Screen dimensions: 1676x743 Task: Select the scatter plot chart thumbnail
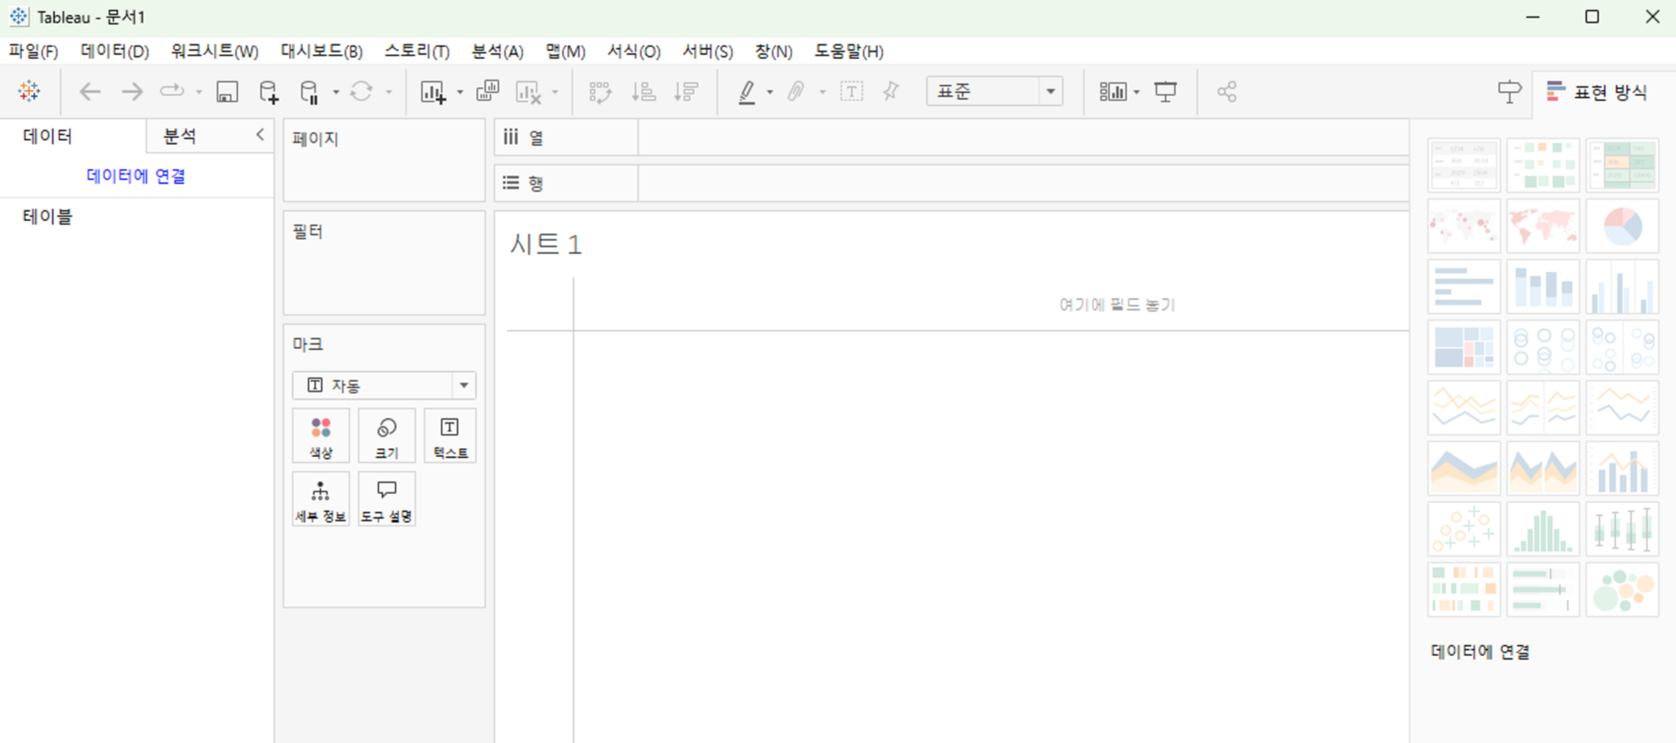(x=1464, y=530)
